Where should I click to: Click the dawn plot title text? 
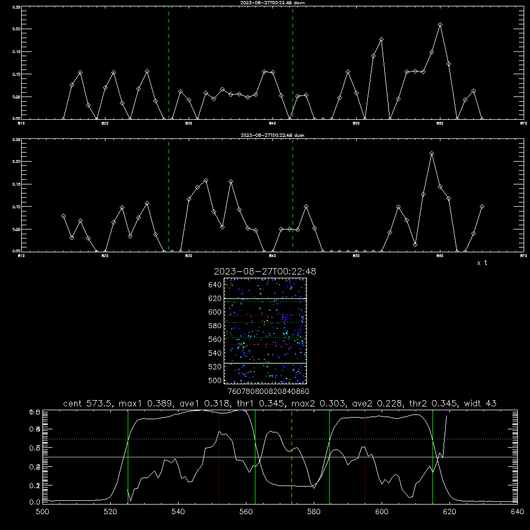272,3
